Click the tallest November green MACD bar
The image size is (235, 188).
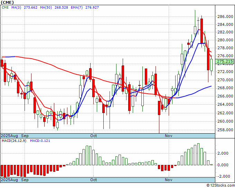[x=198, y=154]
